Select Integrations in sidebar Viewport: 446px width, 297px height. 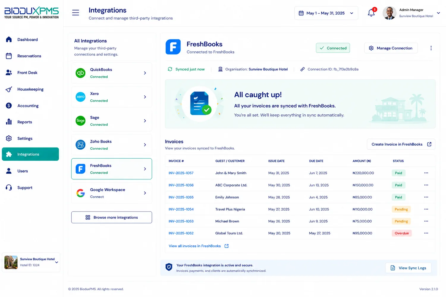(30, 154)
